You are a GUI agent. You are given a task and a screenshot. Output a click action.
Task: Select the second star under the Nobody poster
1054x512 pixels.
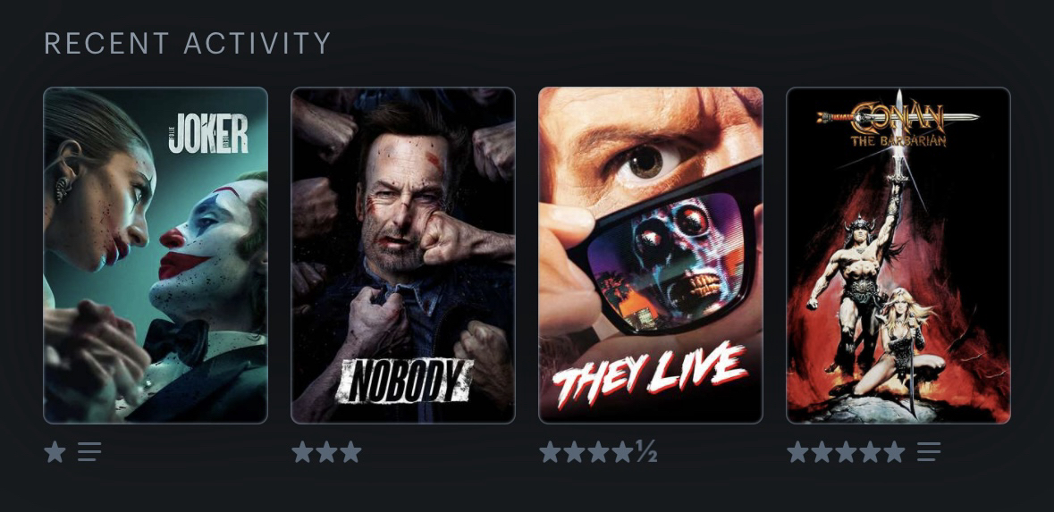click(x=326, y=452)
